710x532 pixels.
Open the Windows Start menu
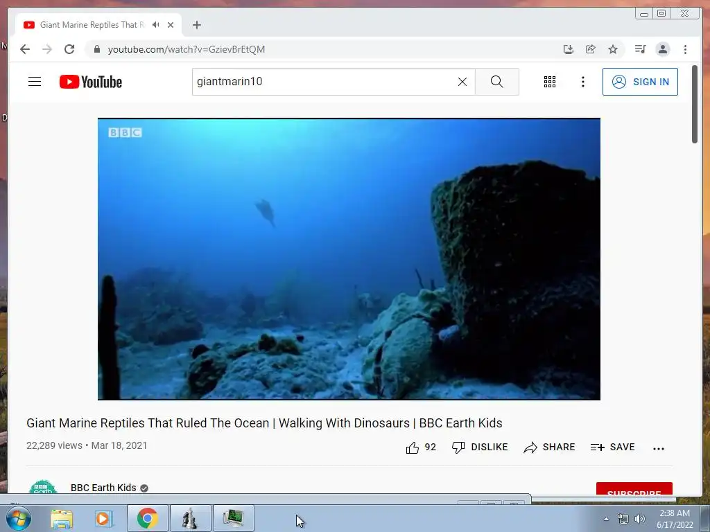[19, 519]
